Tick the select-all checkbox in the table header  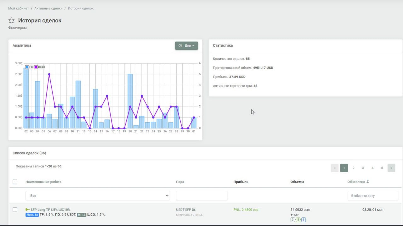pos(15,182)
